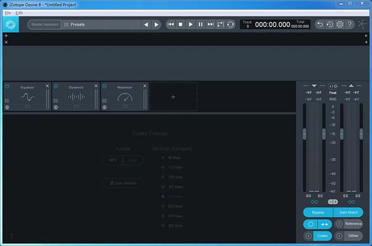Click the Solo Artifacts button
Screen dimensions: 372x246
click(123, 183)
